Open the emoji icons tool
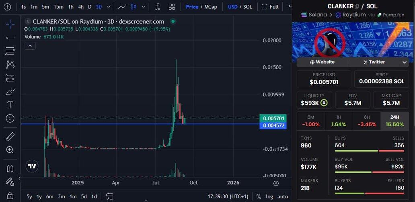Screen dimensions: 415x202 coord(10,118)
